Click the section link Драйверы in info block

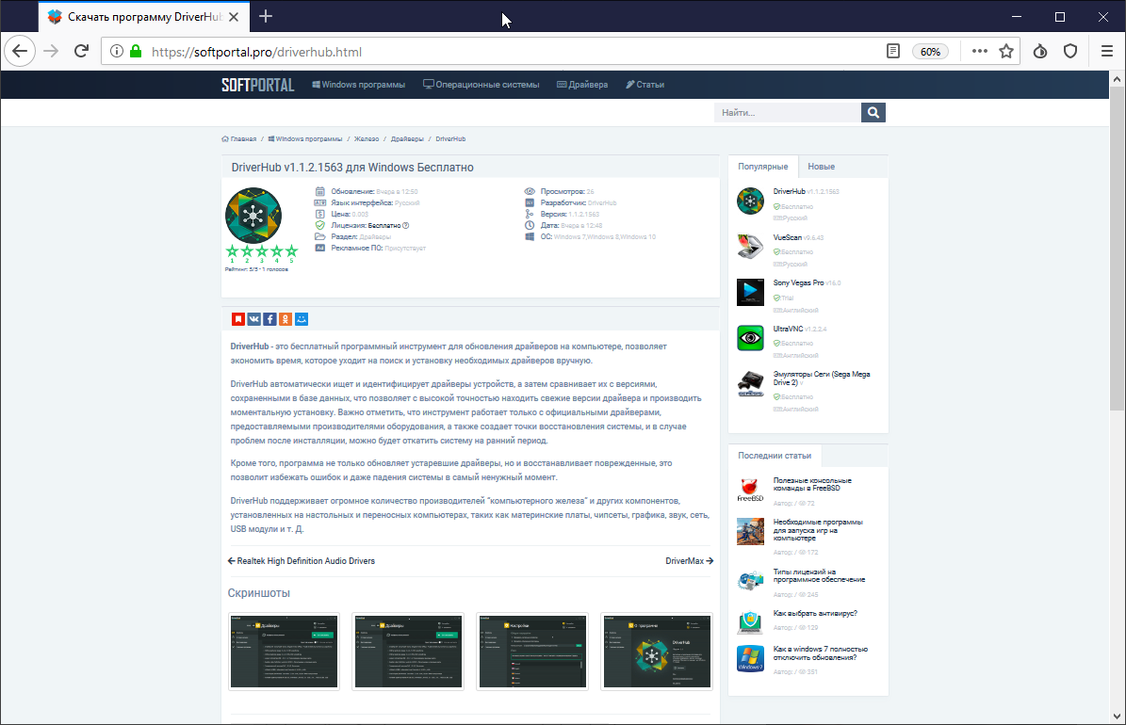pyautogui.click(x=375, y=237)
